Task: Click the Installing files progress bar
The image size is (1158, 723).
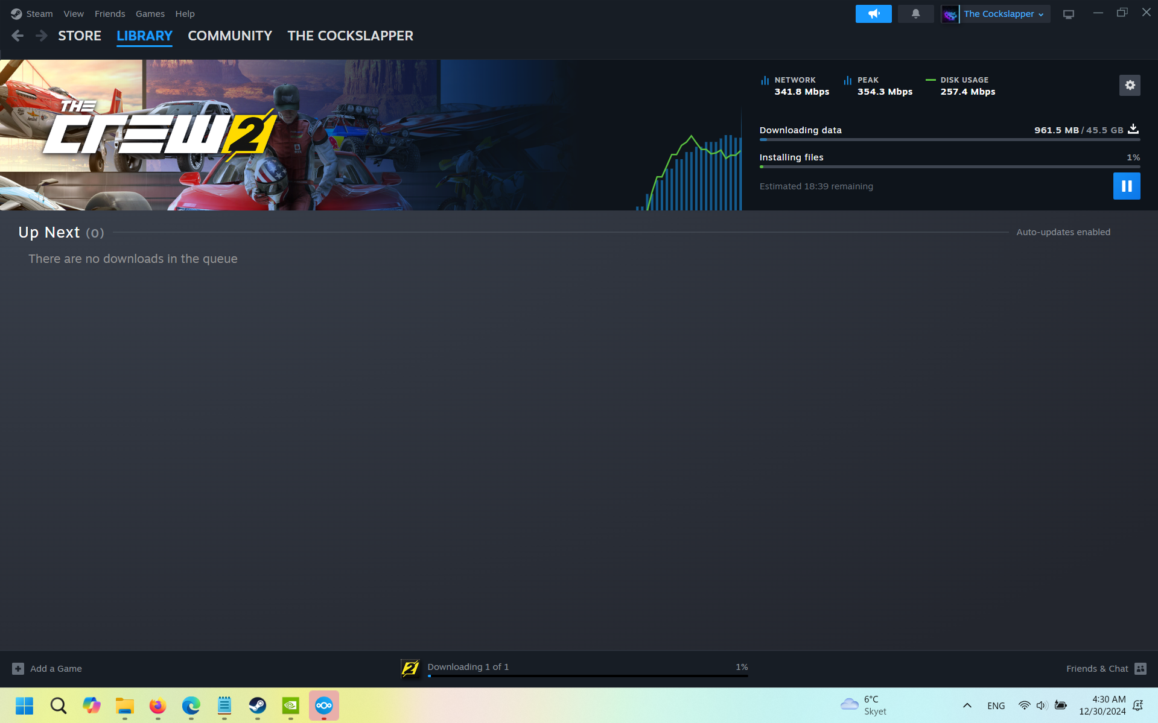Action: (x=950, y=167)
